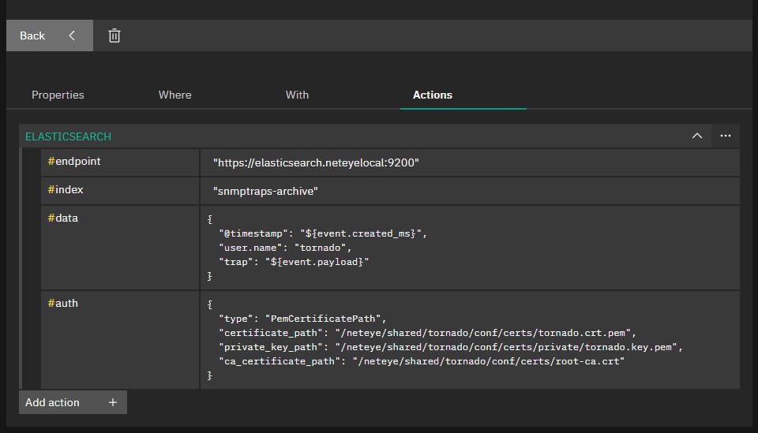Click the ELASTICSEARCH action header label
758x433 pixels.
[68, 136]
